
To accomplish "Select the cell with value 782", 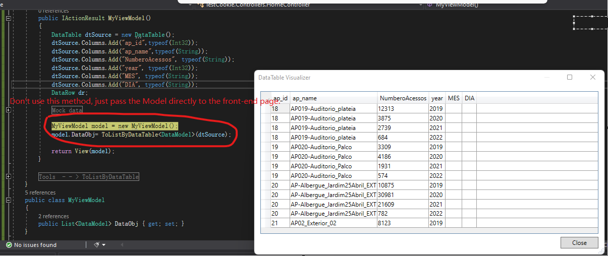I will pyautogui.click(x=403, y=213).
